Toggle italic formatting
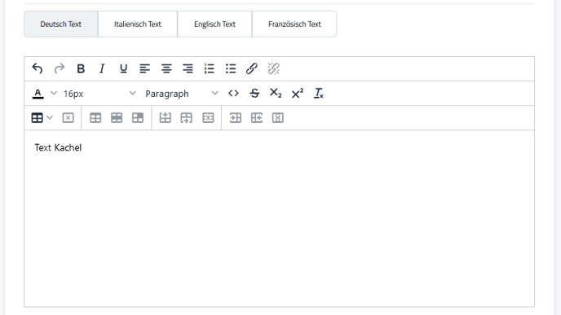This screenshot has height=315, width=561. pyautogui.click(x=102, y=68)
